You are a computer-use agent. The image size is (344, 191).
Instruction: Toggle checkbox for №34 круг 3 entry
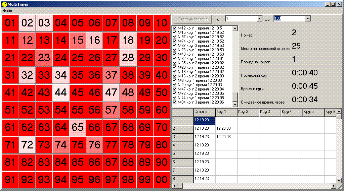[175, 102]
